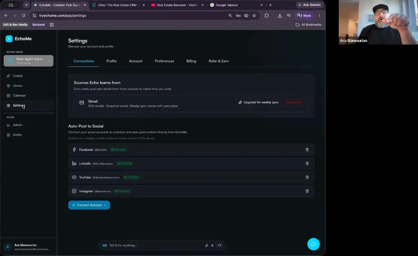
Task: Bookmark this page with the star icon
Action: tap(254, 16)
